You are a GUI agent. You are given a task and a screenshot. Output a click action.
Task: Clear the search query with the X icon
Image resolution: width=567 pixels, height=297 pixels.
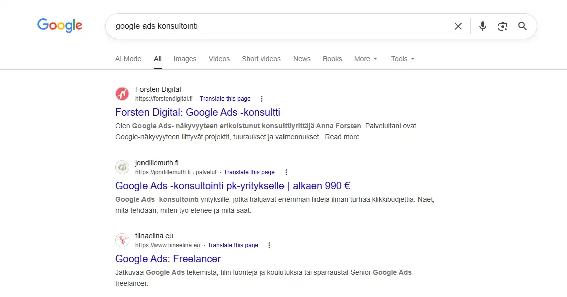pyautogui.click(x=458, y=26)
